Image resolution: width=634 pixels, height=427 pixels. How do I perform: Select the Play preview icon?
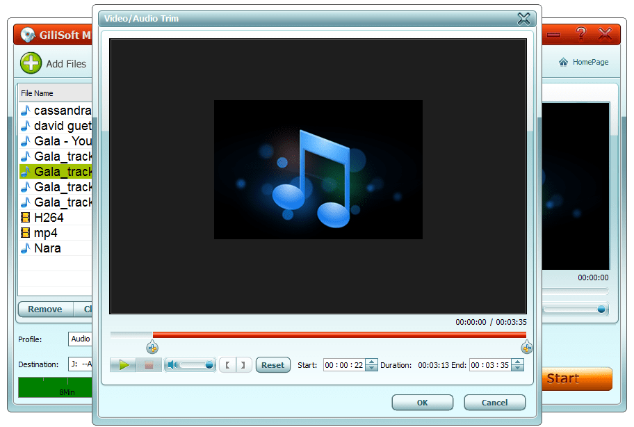tap(122, 364)
